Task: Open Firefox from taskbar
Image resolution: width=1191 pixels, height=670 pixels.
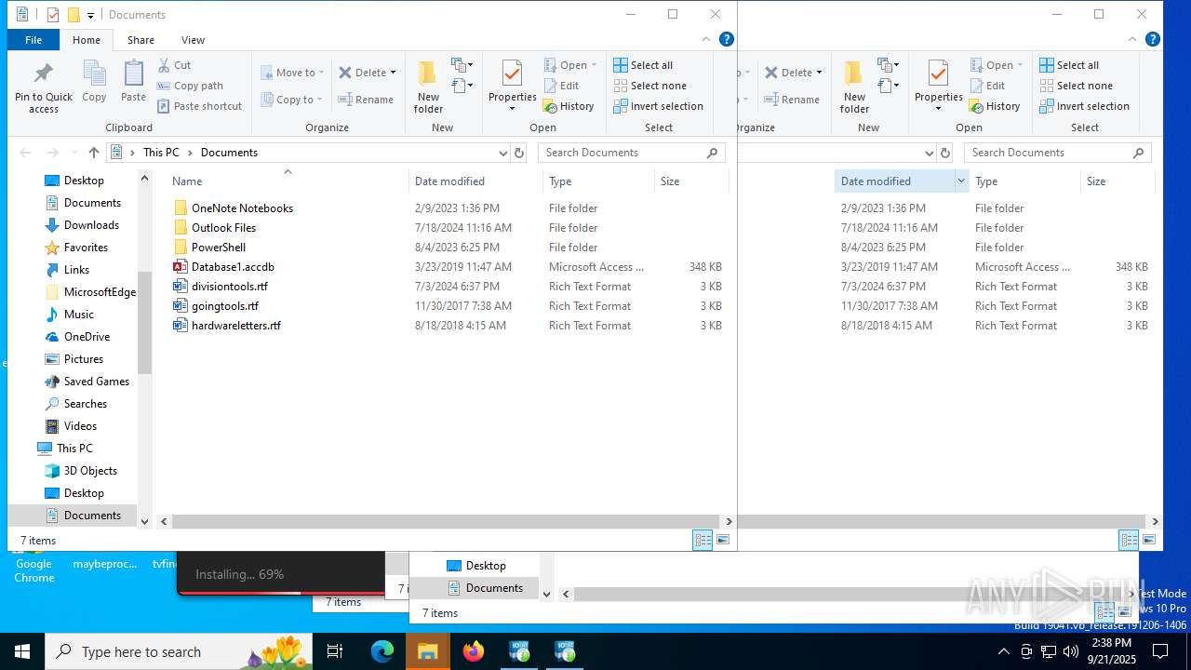Action: coord(474,651)
